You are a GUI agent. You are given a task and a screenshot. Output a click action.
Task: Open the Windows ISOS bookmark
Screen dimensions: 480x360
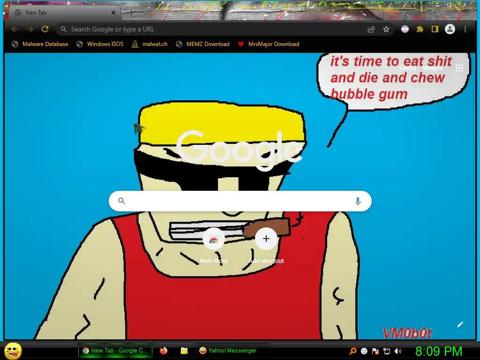(100, 44)
